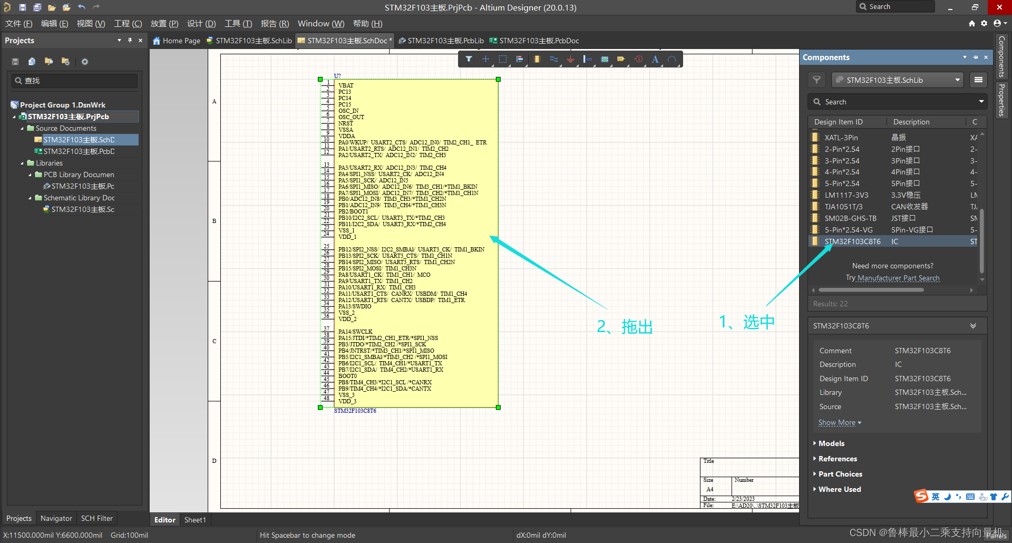Collapse the STM32F103C8T6 details section

click(973, 326)
